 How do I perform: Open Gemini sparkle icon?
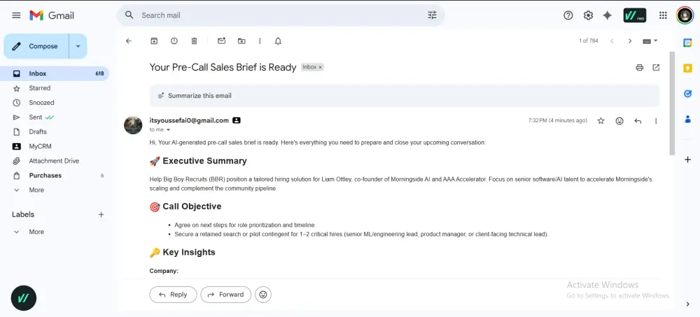tap(607, 15)
